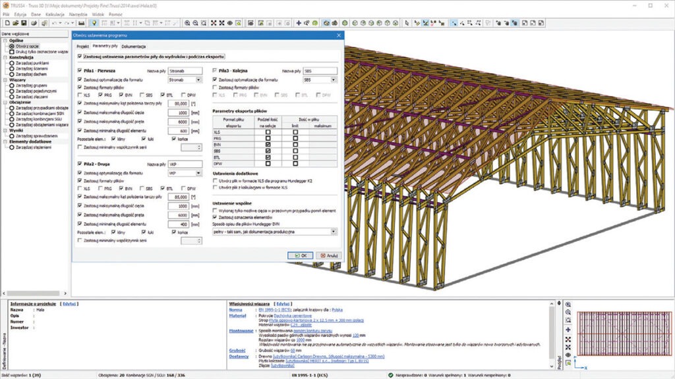
Task: Open the Kalkulacja menu
Action: [55, 14]
